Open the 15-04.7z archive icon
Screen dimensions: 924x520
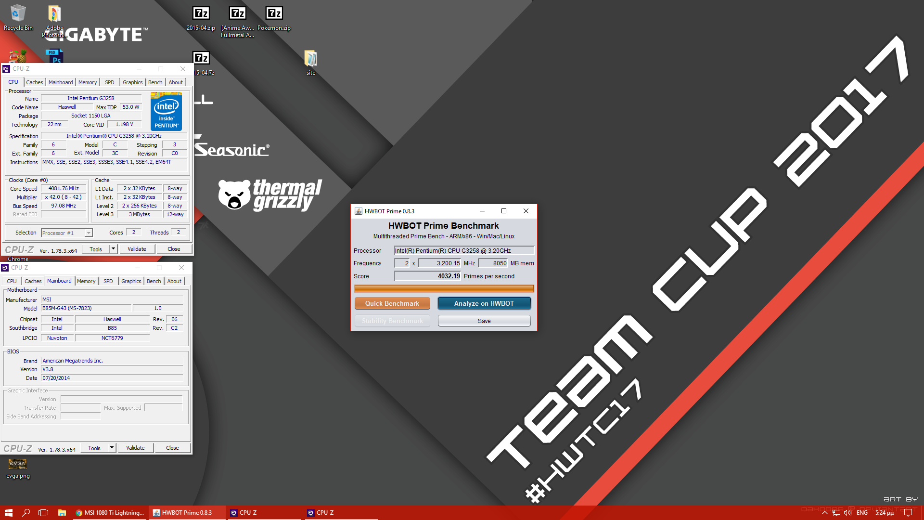pos(202,63)
